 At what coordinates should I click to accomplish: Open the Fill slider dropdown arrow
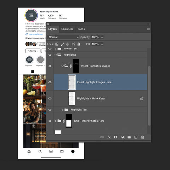click(x=102, y=44)
